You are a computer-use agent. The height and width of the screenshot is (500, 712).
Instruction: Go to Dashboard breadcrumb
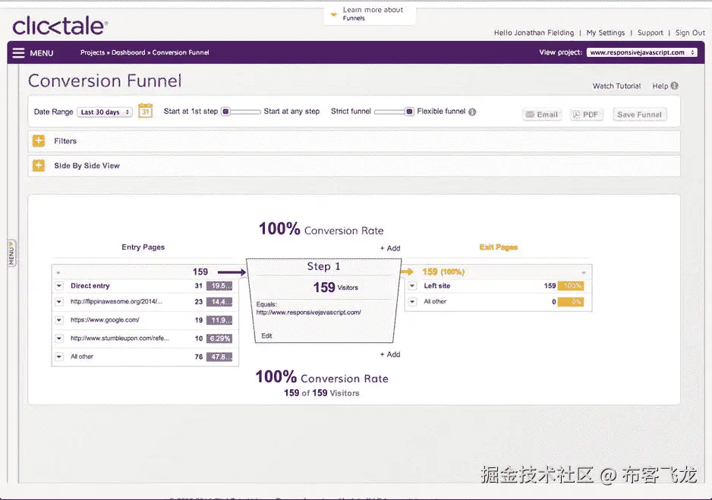pyautogui.click(x=128, y=52)
